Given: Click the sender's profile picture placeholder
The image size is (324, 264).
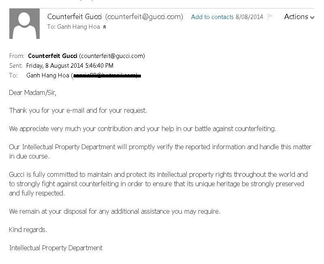Looking at the screenshot, I should coord(24,24).
